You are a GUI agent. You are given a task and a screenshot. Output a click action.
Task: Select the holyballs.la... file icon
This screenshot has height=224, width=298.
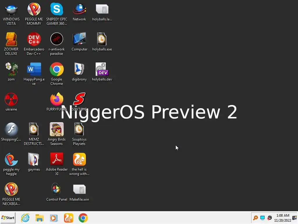coord(102,12)
